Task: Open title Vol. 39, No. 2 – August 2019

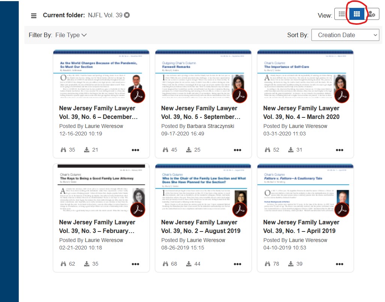Action: (x=201, y=226)
